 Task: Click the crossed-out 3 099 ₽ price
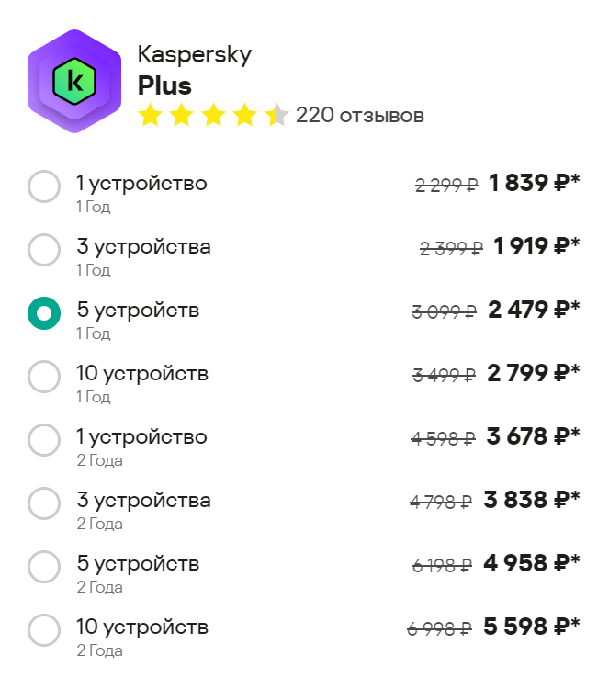[x=444, y=311]
